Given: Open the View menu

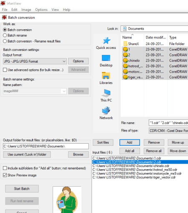Looking at the screenshot, I should coord(55,10).
